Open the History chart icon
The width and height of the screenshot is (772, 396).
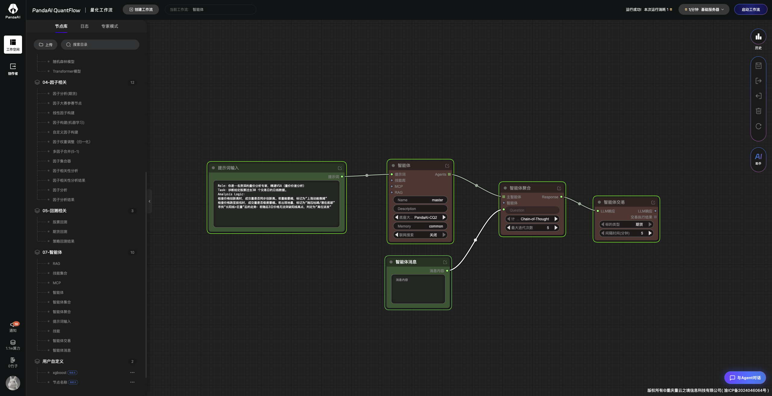(x=758, y=37)
